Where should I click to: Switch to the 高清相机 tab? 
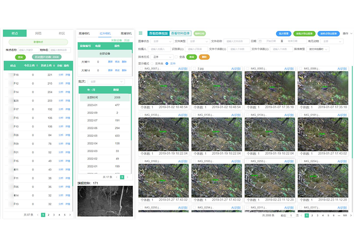(x=84, y=34)
